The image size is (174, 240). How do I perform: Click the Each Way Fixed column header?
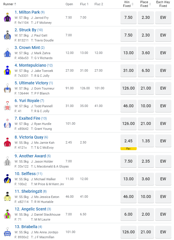(x=163, y=4)
